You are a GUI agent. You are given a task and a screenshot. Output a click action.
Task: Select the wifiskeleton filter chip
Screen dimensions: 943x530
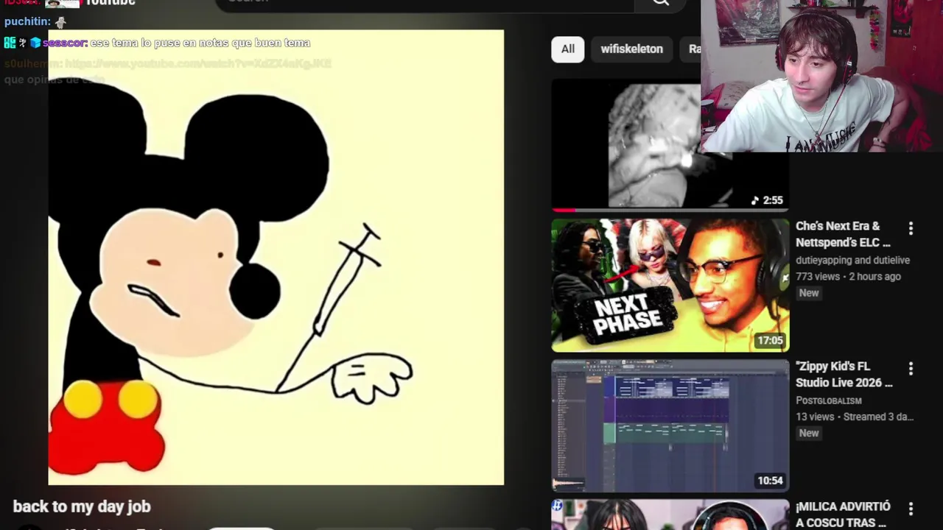tap(631, 49)
